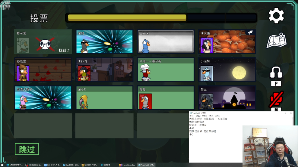Click the 跳过 skip vote button
This screenshot has height=167, width=298.
(27, 149)
